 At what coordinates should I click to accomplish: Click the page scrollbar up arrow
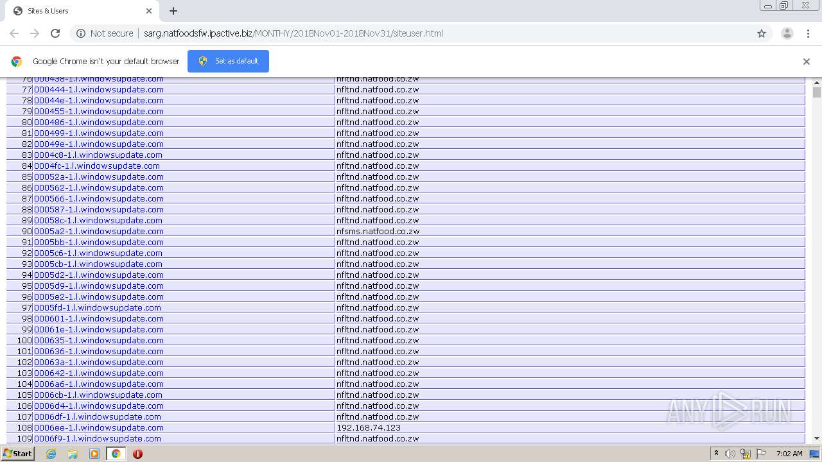[x=817, y=83]
